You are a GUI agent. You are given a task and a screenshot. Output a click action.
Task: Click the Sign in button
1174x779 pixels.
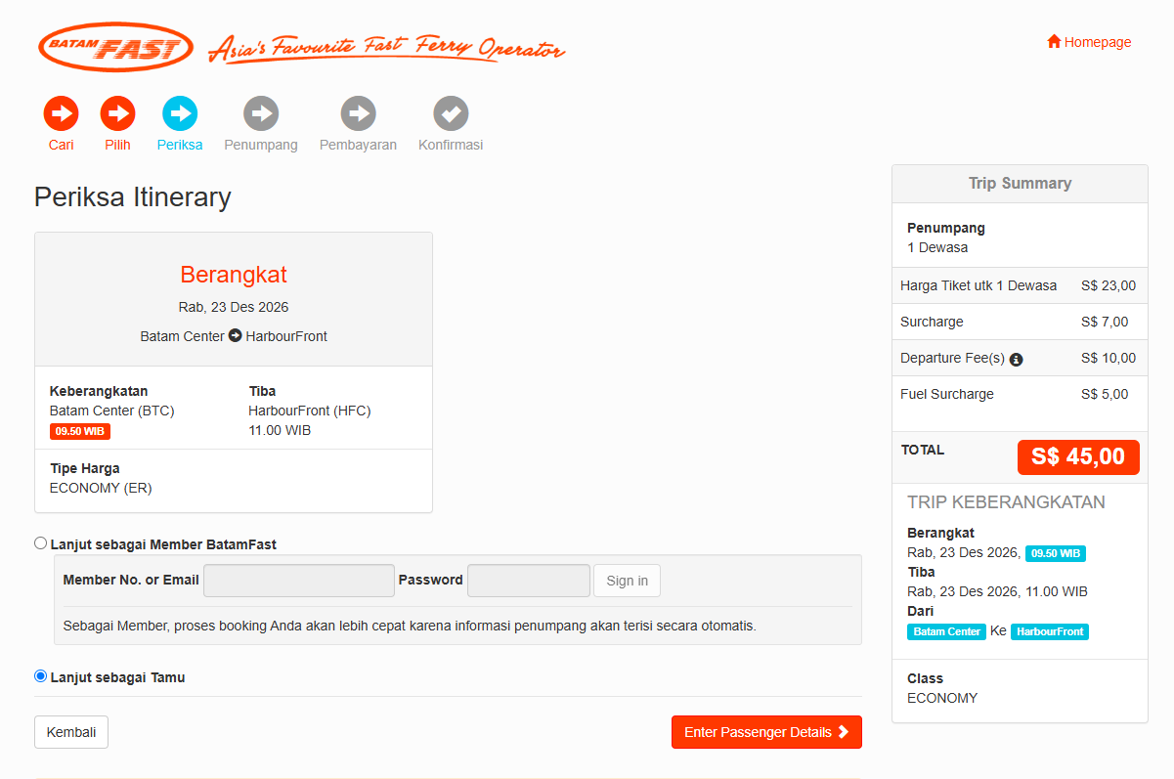(x=627, y=581)
